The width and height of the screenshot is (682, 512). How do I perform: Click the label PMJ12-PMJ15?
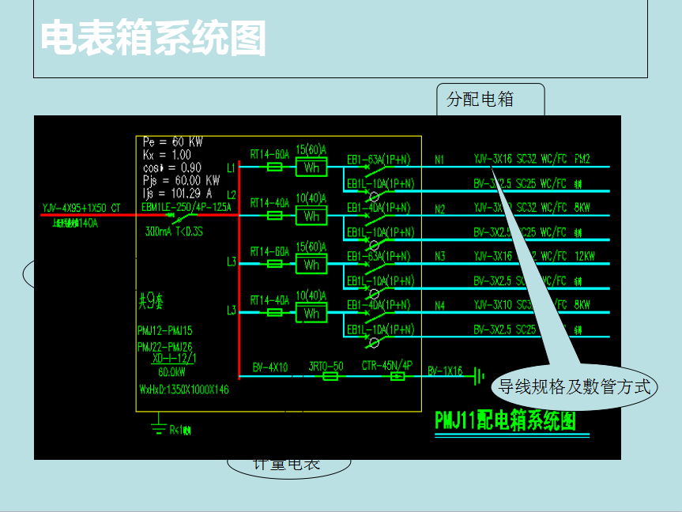(165, 330)
